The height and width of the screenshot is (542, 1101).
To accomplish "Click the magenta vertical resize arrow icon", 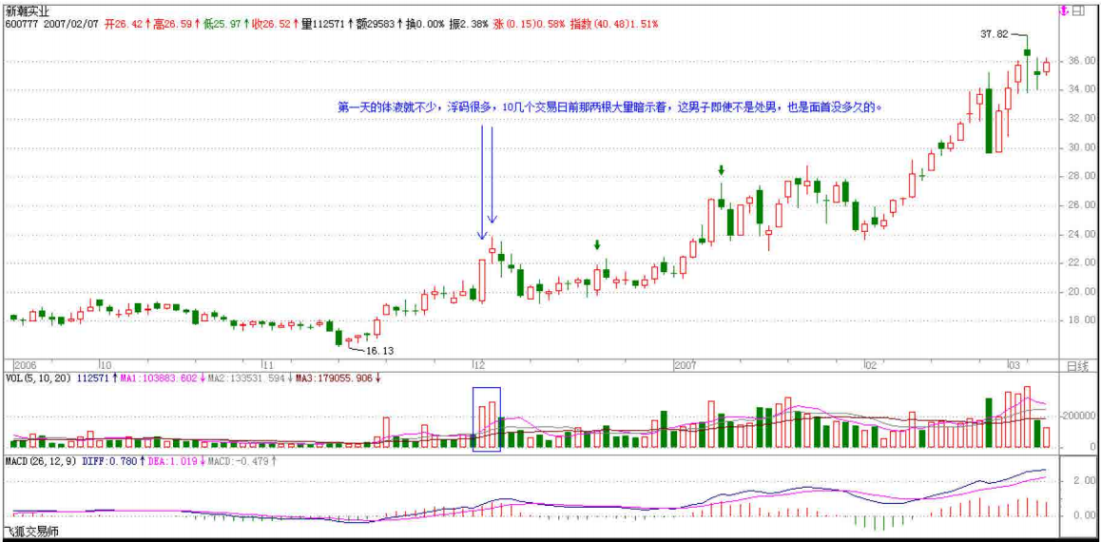I will click(1062, 11).
